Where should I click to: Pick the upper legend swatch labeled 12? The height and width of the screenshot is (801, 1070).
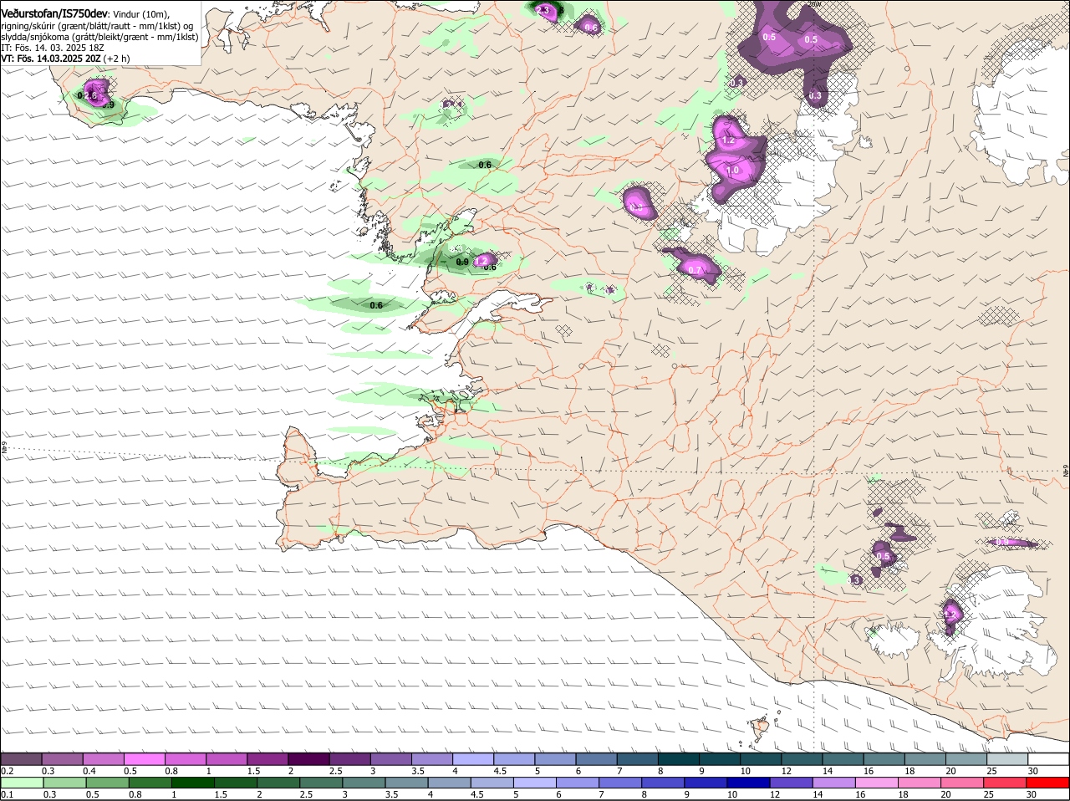click(802, 758)
